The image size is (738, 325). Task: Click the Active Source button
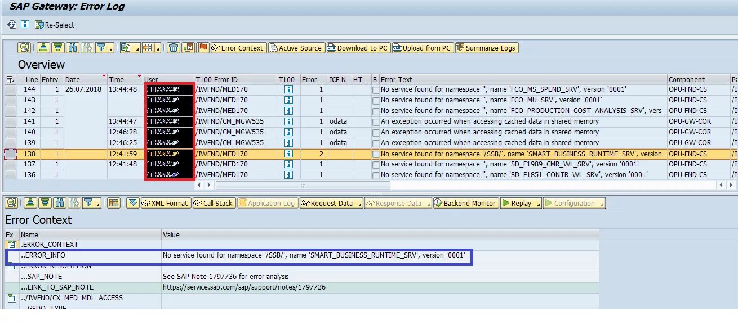296,48
